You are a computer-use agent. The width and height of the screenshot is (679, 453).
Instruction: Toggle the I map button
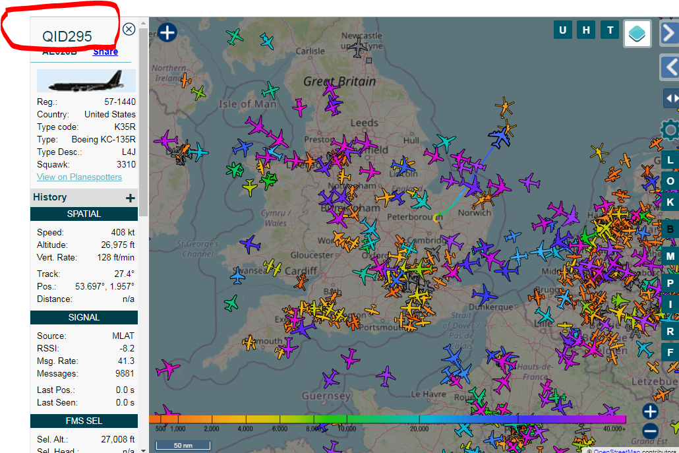670,305
